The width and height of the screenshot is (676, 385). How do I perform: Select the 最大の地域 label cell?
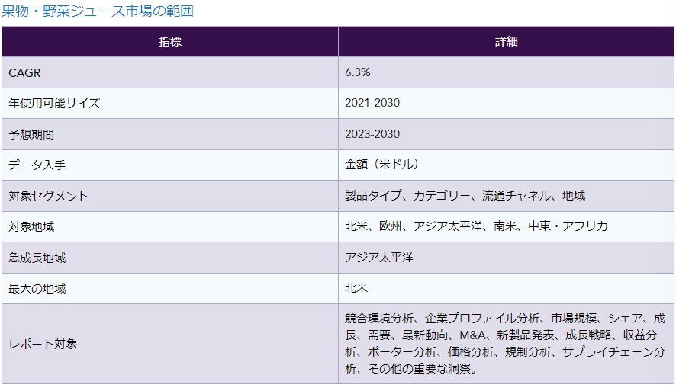37,288
